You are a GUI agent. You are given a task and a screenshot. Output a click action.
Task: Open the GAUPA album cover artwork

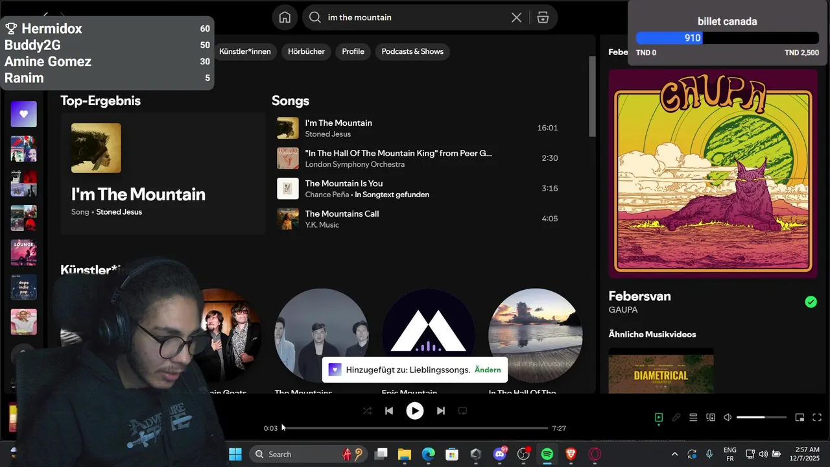713,174
